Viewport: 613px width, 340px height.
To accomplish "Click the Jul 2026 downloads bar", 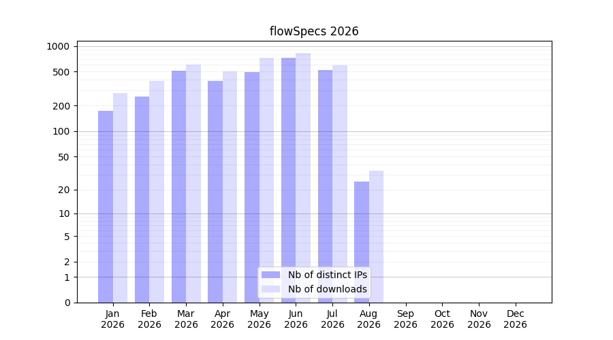I will (x=340, y=184).
